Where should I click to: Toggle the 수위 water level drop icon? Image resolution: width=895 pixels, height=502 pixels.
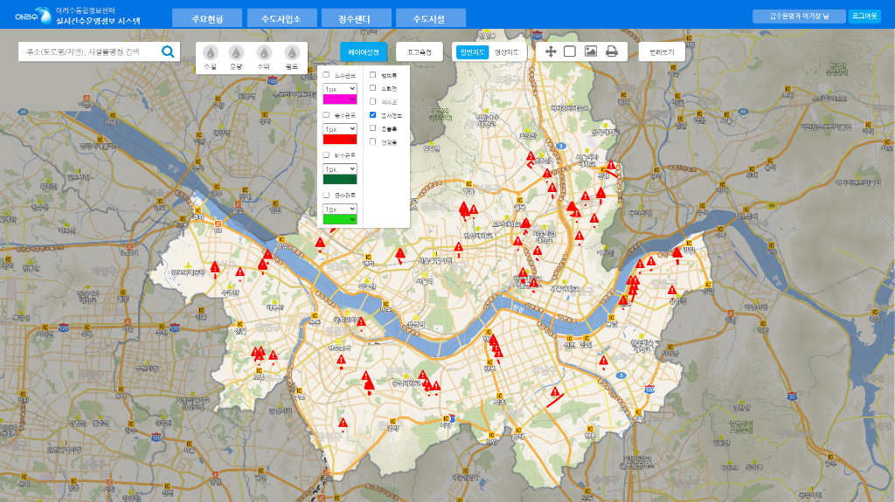263,53
